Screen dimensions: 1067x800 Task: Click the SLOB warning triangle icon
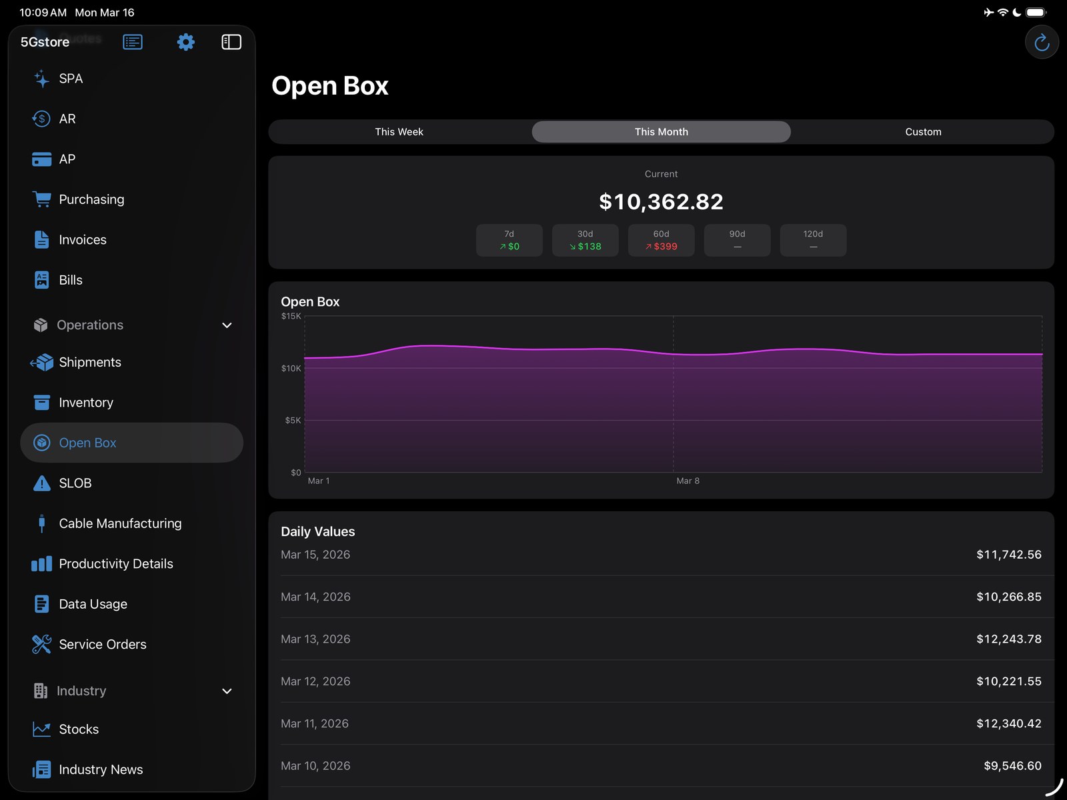pyautogui.click(x=41, y=483)
